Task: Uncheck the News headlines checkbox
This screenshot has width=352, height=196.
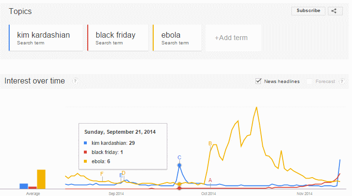Action: point(258,81)
